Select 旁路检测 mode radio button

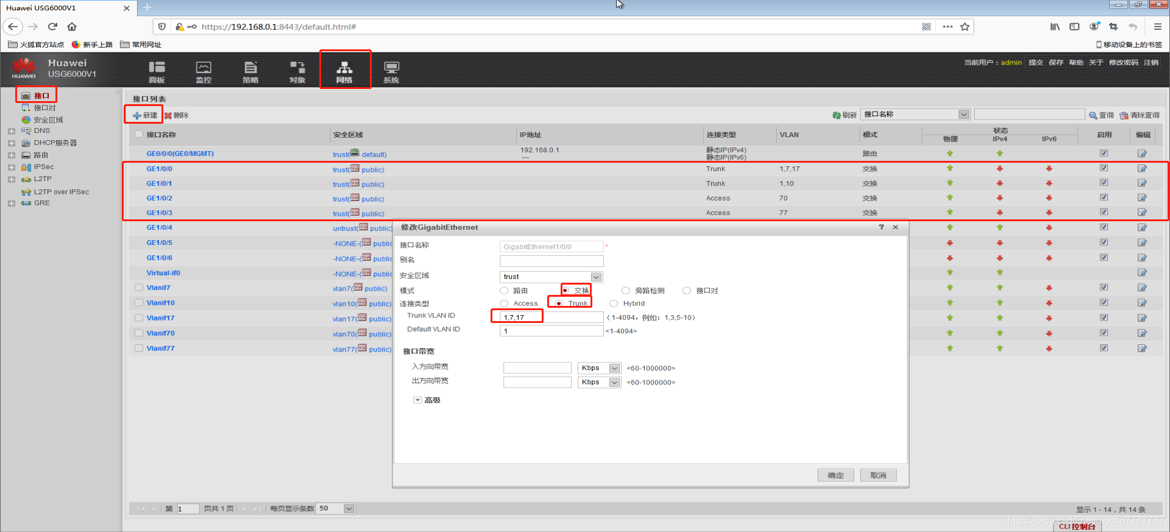(626, 291)
